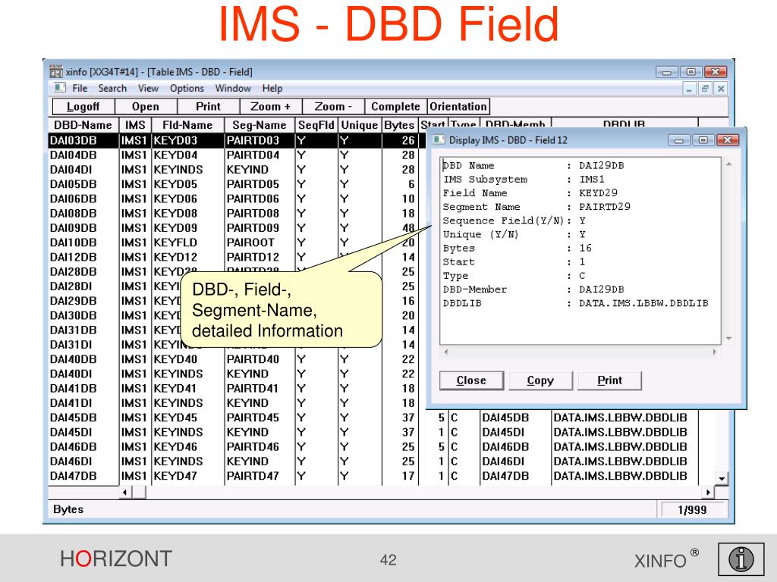Image resolution: width=777 pixels, height=582 pixels.
Task: Click the Logoff toolbar button
Action: (83, 106)
